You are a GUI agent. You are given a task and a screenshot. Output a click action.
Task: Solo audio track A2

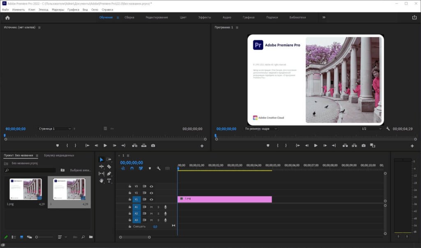pos(158,213)
